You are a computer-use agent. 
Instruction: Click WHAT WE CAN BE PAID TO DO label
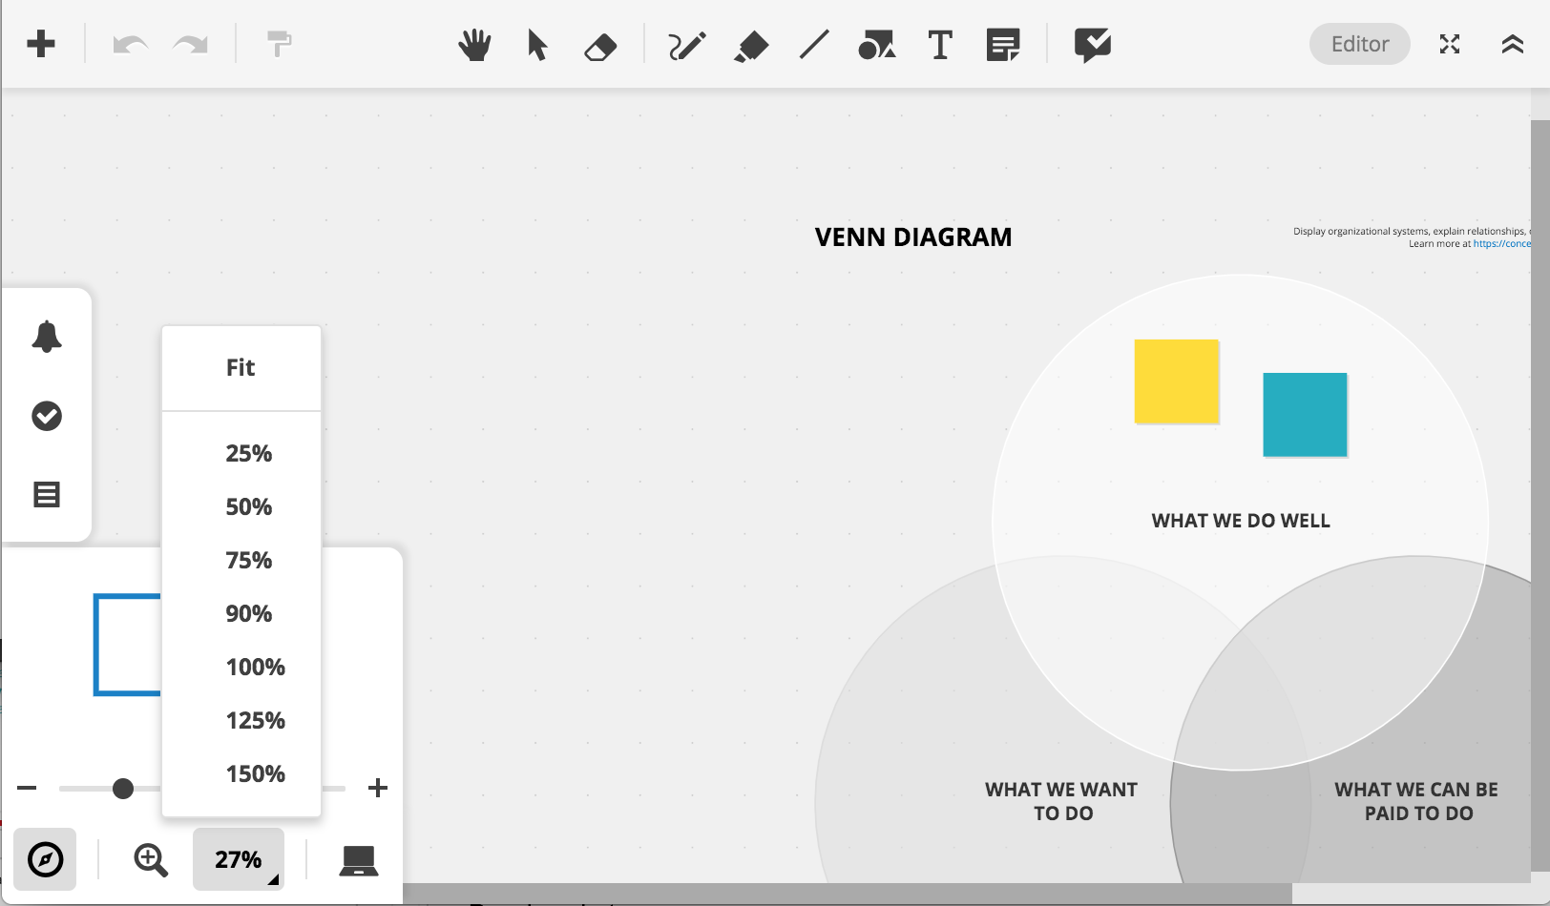click(1417, 801)
